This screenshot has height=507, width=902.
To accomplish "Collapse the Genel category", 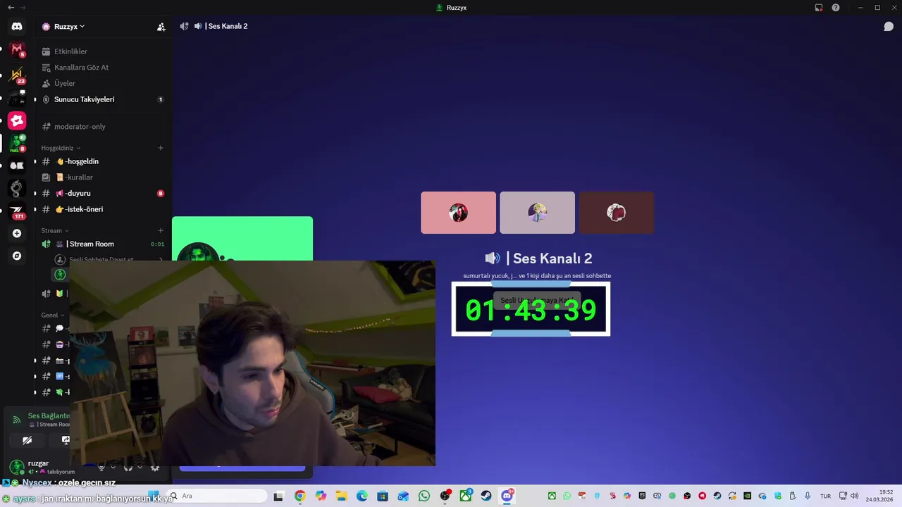I will 53,315.
